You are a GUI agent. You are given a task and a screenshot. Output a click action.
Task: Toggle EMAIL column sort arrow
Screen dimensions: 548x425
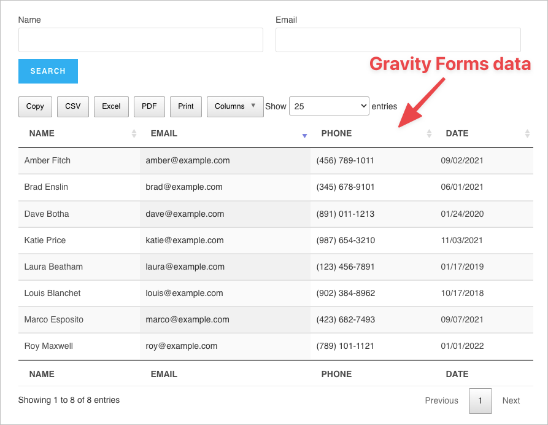click(x=304, y=136)
